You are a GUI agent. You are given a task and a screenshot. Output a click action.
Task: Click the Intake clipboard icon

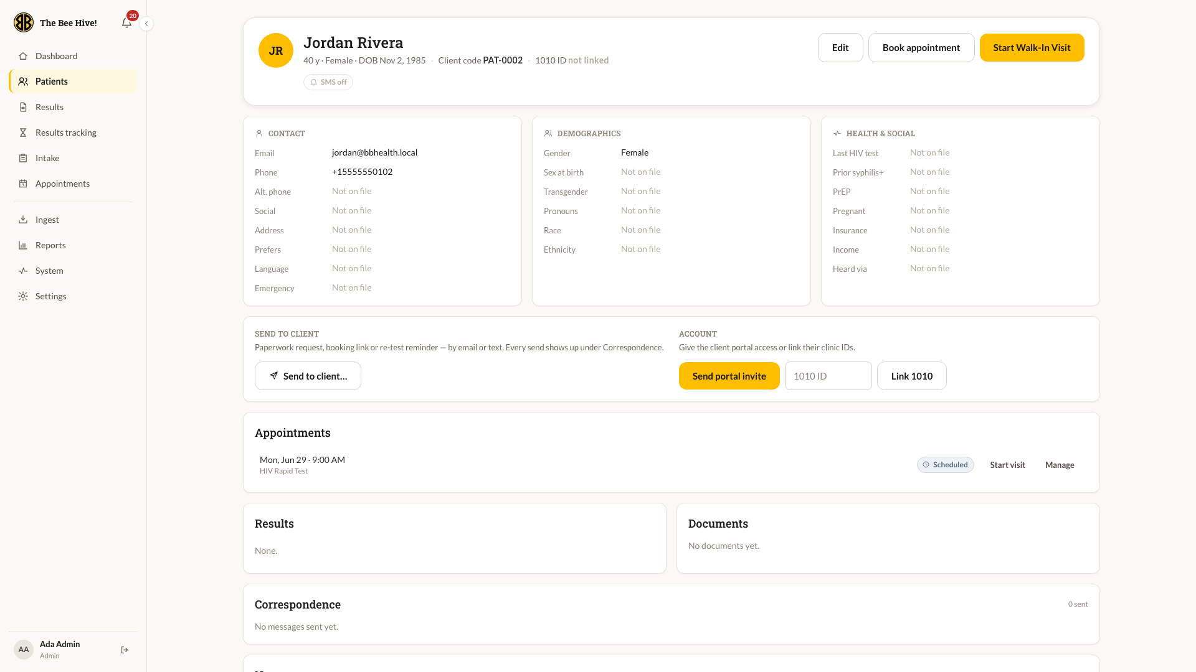point(23,158)
